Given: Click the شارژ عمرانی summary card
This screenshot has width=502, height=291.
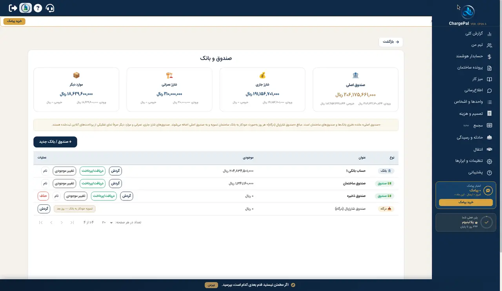Looking at the screenshot, I should coord(169,89).
